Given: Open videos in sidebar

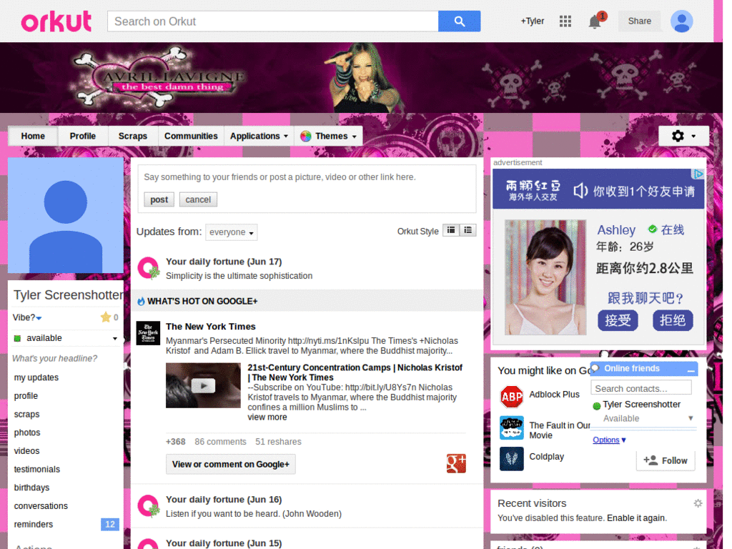Looking at the screenshot, I should (x=26, y=451).
